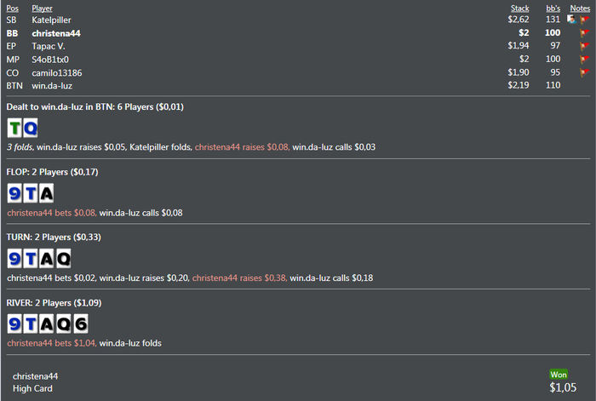Sort players by the Stack header

519,8
